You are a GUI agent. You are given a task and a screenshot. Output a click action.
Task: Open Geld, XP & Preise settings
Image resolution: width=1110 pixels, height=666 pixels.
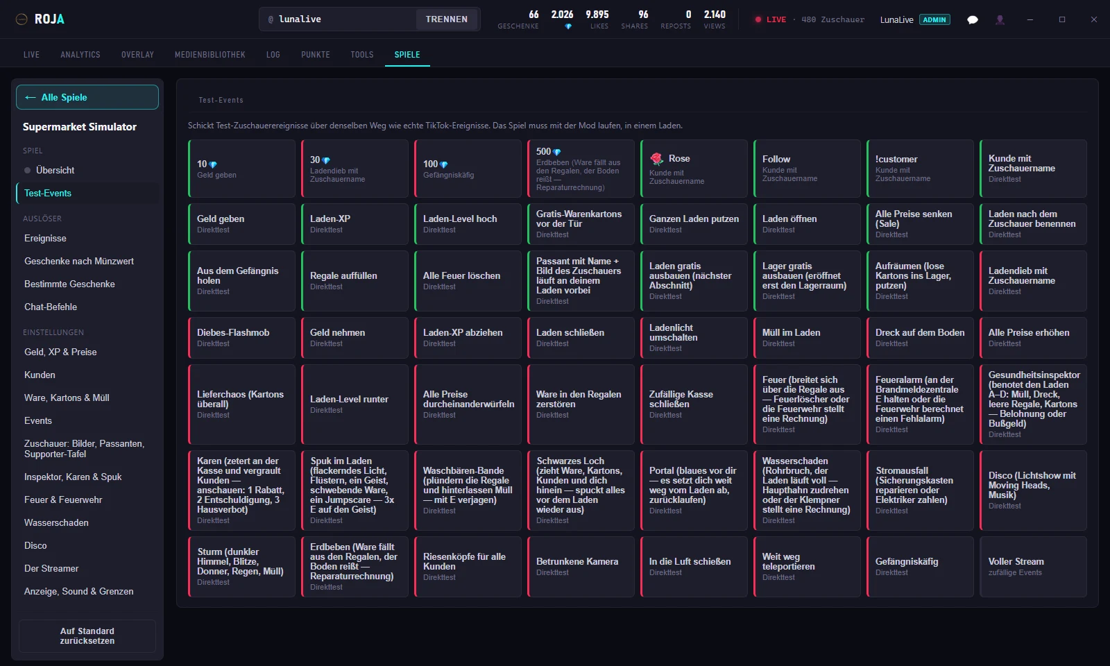(87, 352)
